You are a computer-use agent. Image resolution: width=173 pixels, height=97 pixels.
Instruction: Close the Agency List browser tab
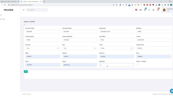point(18,2)
